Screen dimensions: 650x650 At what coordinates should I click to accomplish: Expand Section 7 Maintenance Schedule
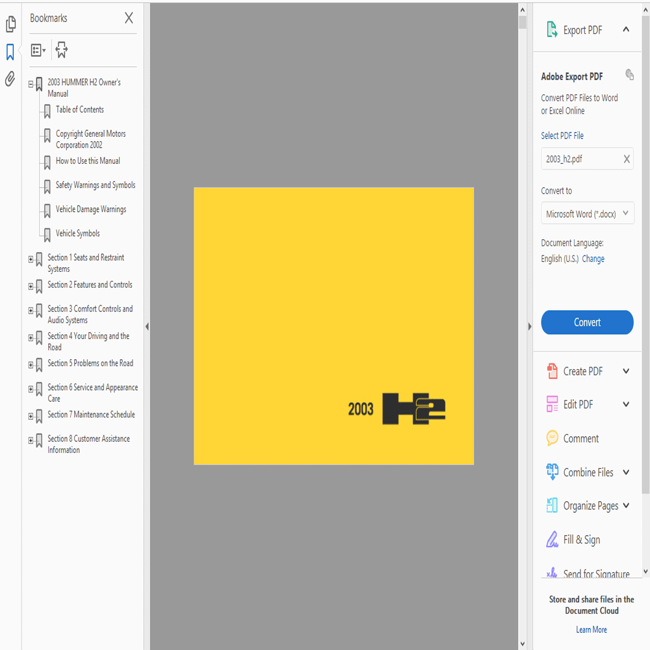pyautogui.click(x=31, y=416)
